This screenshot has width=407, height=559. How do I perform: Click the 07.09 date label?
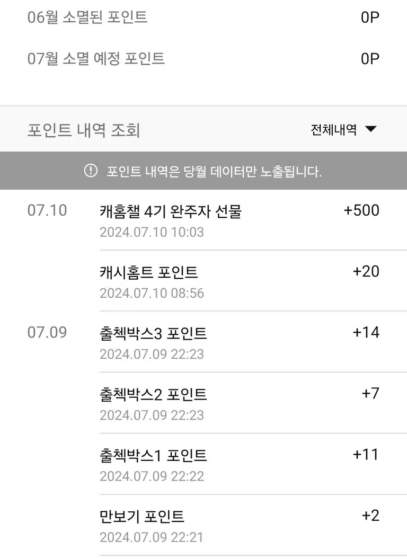click(x=47, y=332)
